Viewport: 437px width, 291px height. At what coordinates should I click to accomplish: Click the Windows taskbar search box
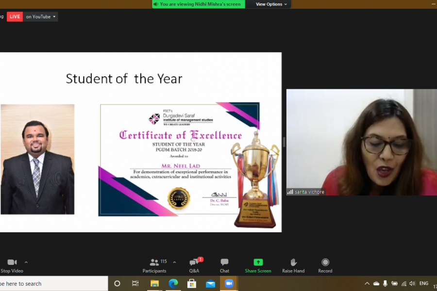(x=54, y=283)
